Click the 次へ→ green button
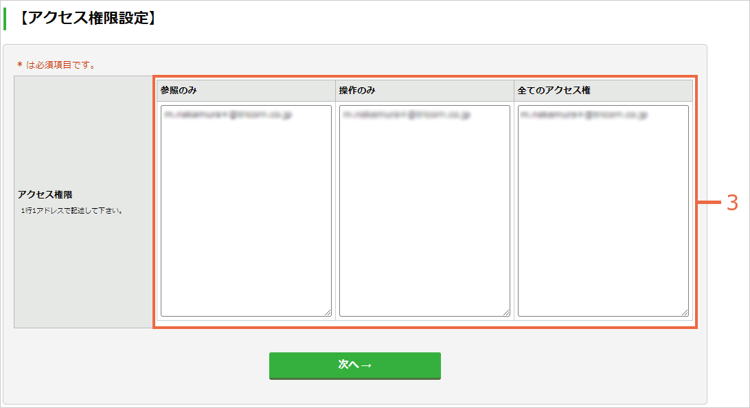 tap(355, 365)
